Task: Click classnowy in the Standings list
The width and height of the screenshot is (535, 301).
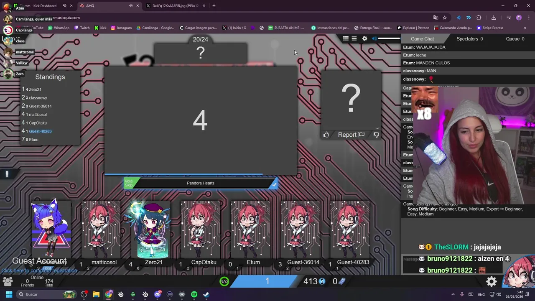Action: [38, 98]
